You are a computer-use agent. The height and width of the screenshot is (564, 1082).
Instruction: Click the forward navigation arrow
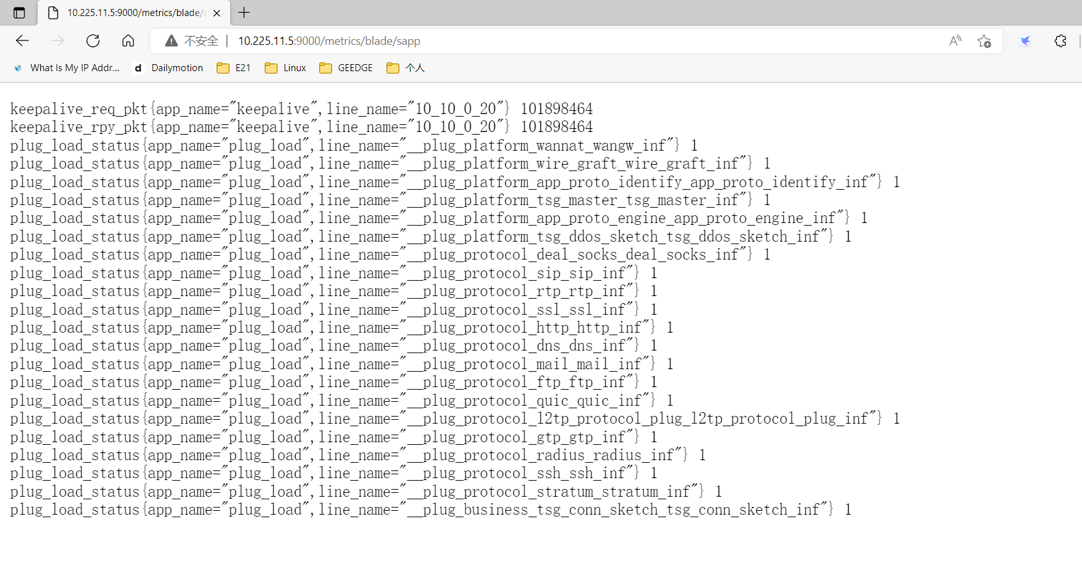point(58,41)
